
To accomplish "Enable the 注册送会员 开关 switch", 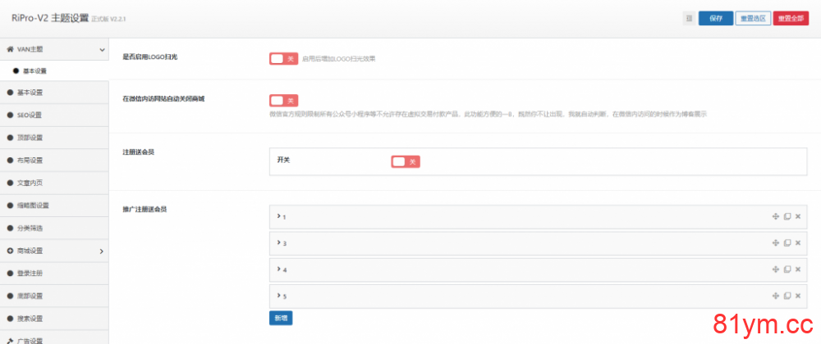I will (405, 161).
